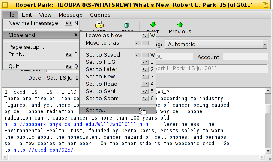Click scroll down arrow of message text
The width and height of the screenshot is (273, 162).
click(x=268, y=151)
